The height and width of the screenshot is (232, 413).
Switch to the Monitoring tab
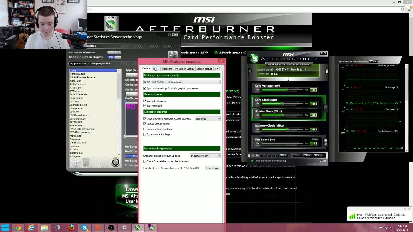[x=167, y=69]
